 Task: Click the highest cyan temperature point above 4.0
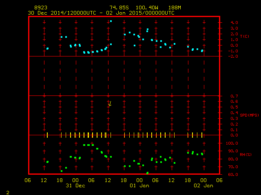[111, 21]
